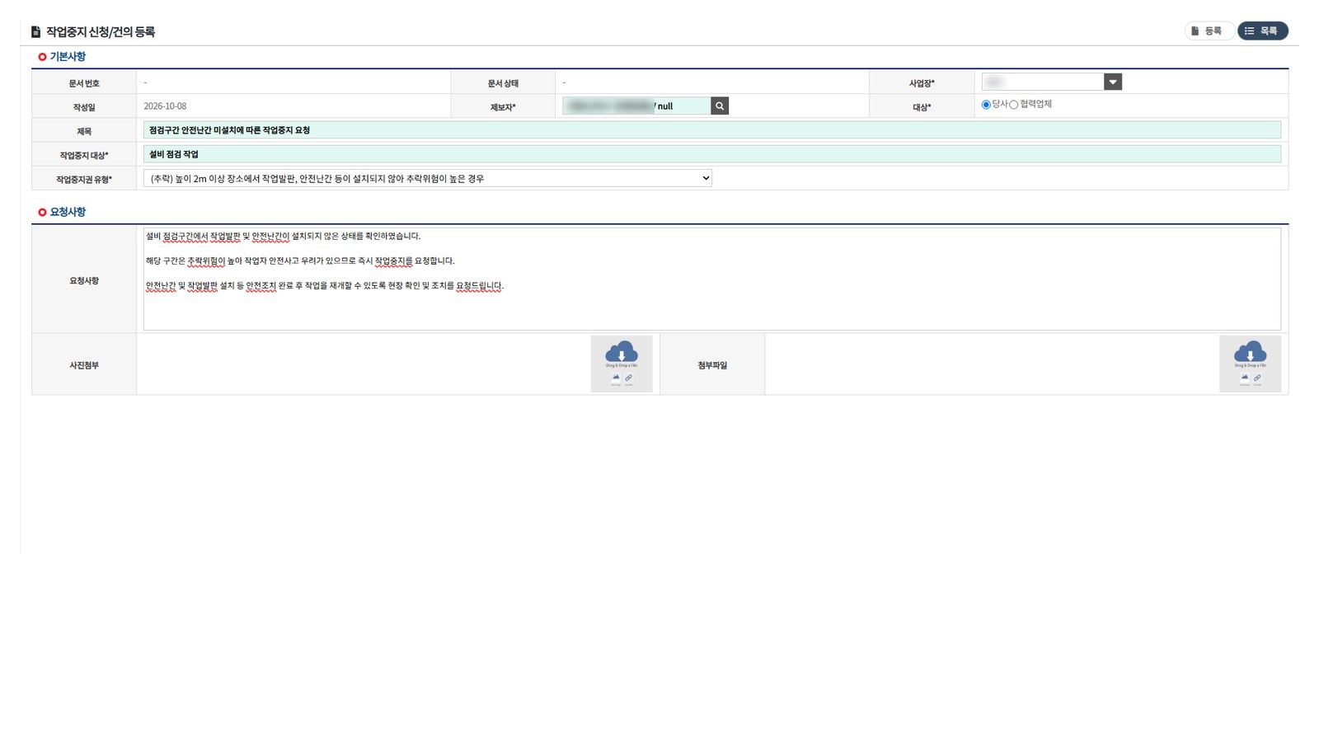Click the 요청사항 section heading
The height and width of the screenshot is (742, 1319).
tap(68, 212)
